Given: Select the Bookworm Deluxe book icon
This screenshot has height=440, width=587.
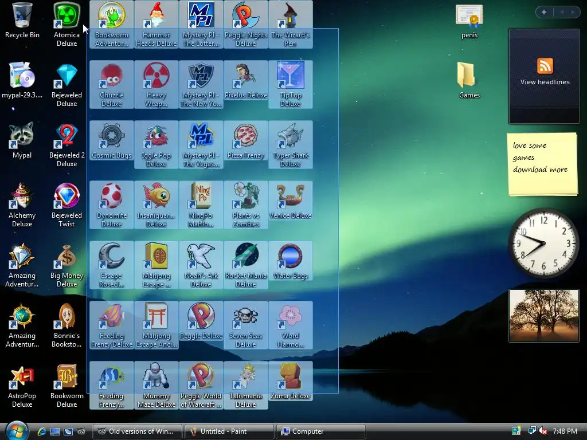Looking at the screenshot, I should (x=66, y=386).
